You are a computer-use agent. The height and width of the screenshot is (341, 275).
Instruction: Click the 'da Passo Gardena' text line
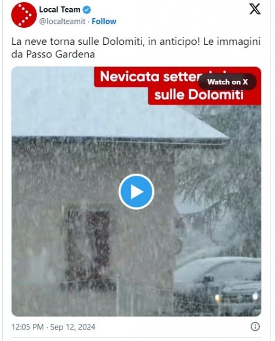53,55
